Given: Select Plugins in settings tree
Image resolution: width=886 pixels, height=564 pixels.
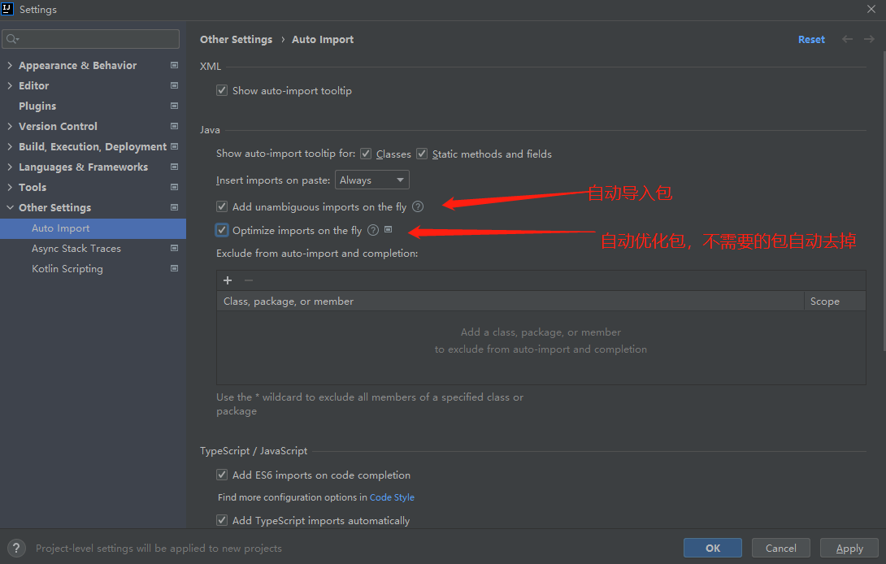Looking at the screenshot, I should click(37, 106).
